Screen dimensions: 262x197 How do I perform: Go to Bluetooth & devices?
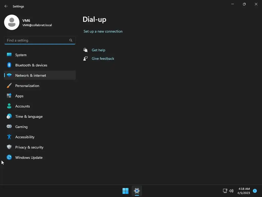point(40,65)
